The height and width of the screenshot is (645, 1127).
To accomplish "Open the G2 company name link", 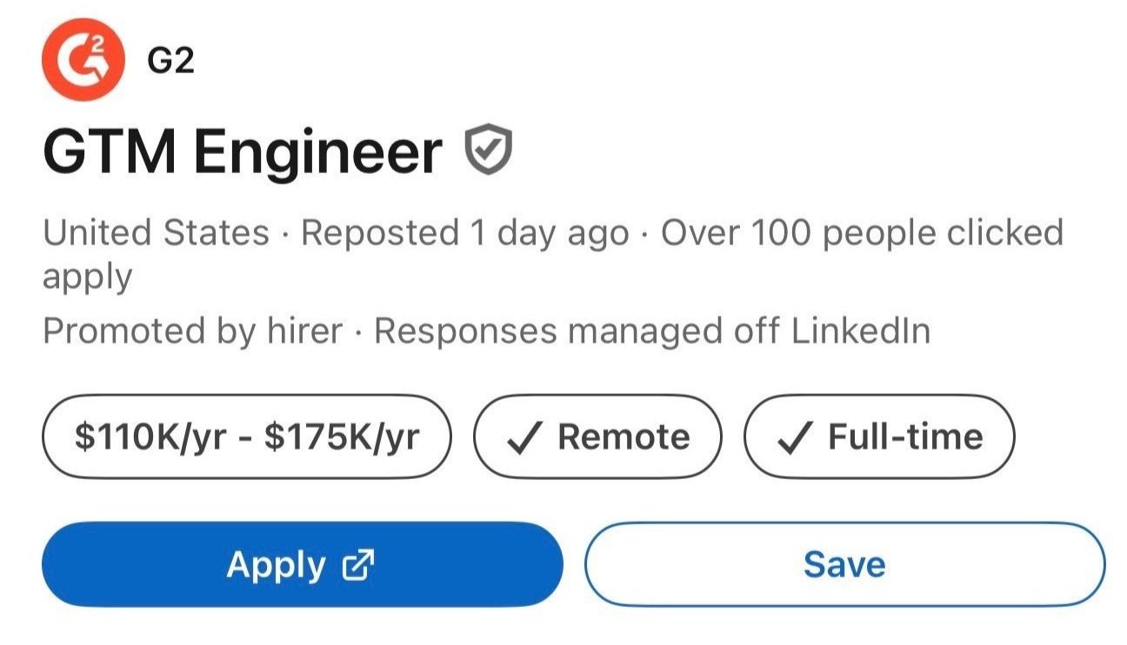I will tap(170, 61).
